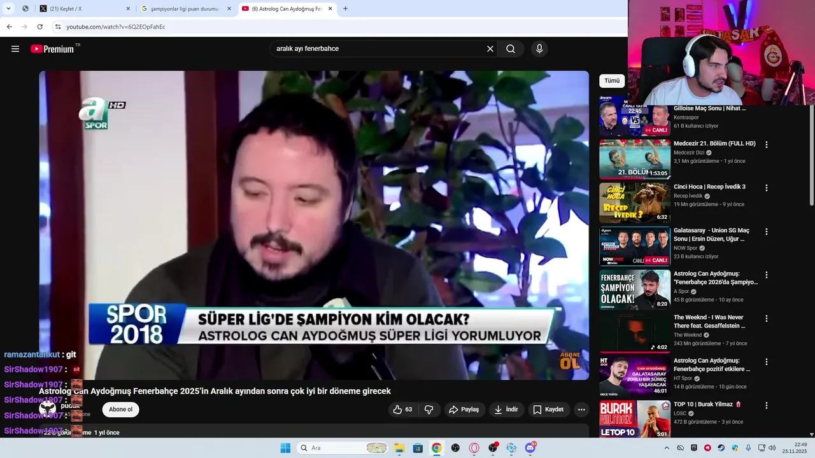The image size is (815, 458).
Task: Open Opera GX from taskbar
Action: 474,448
